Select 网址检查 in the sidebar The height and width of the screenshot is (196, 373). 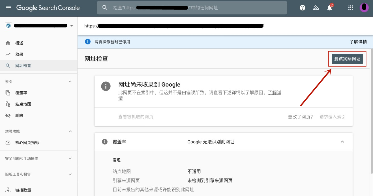pyautogui.click(x=38, y=66)
